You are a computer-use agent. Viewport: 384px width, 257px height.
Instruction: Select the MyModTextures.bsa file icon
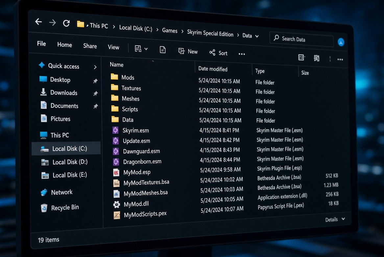point(116,183)
